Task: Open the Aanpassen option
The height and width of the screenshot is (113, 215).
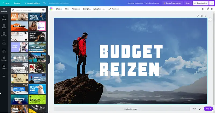Action: [x=76, y=9]
